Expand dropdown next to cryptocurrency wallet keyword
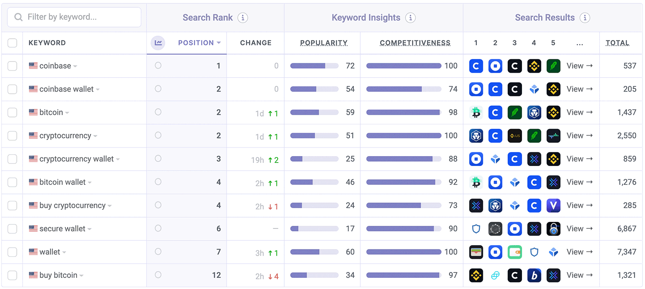The height and width of the screenshot is (289, 645). click(118, 159)
